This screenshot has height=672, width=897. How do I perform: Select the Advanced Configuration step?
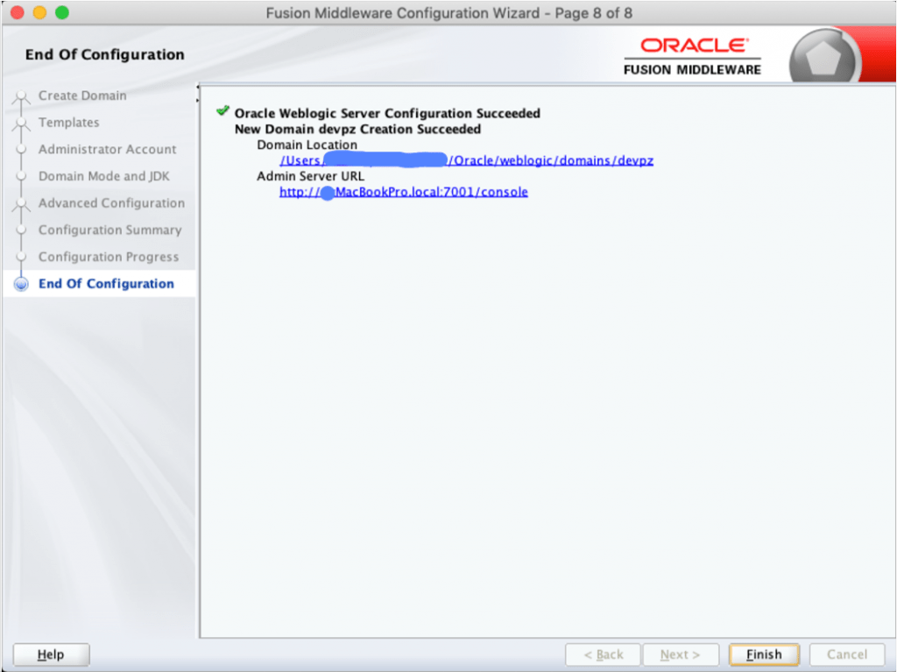coord(111,203)
